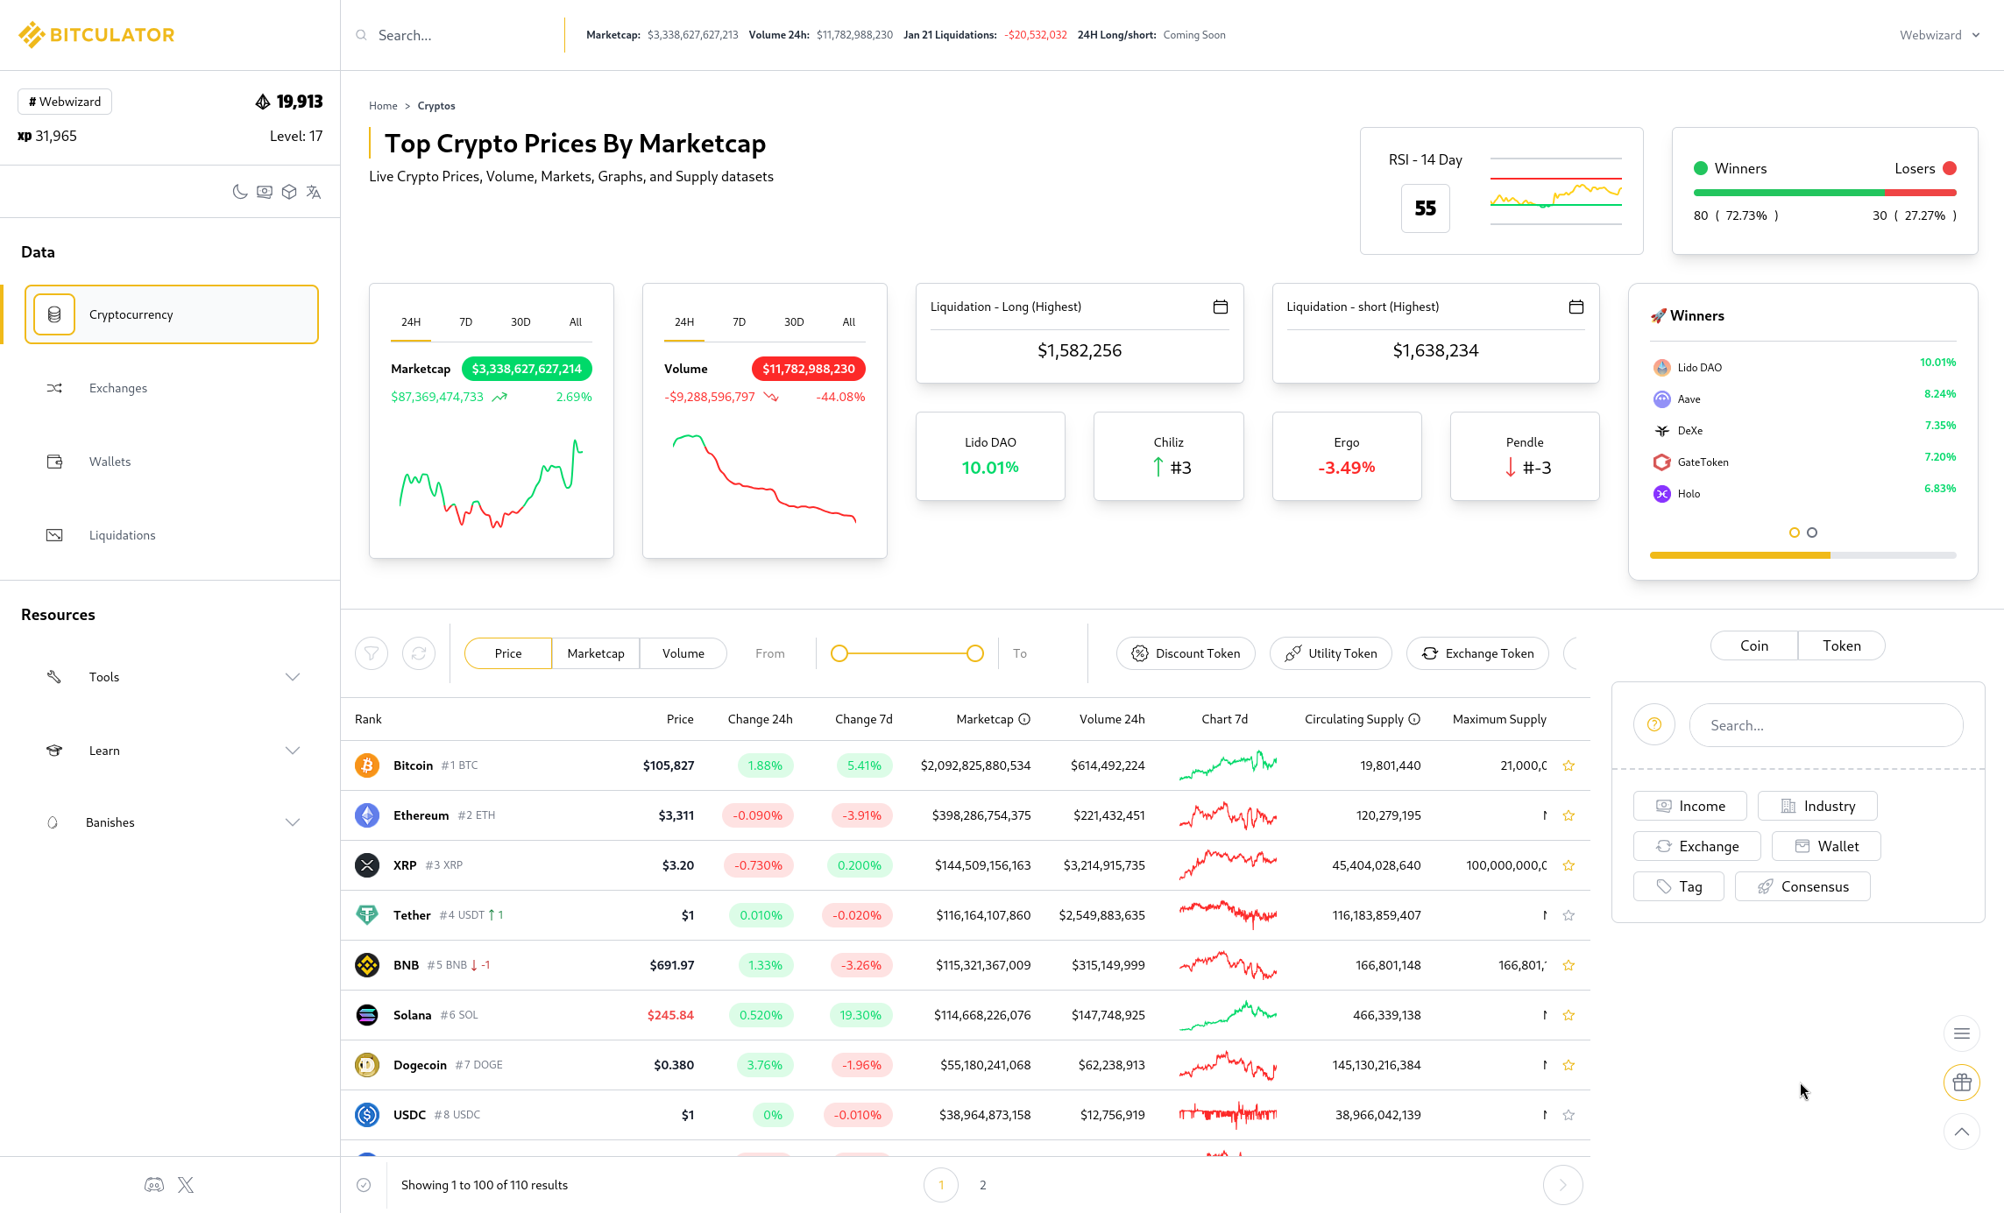Image resolution: width=2004 pixels, height=1213 pixels.
Task: Open the hamburger menu floating button
Action: [x=1962, y=1033]
